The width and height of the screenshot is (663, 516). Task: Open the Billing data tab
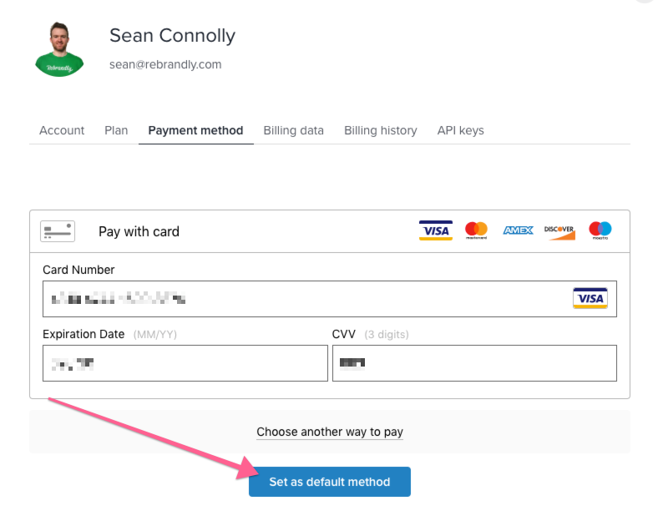[293, 130]
